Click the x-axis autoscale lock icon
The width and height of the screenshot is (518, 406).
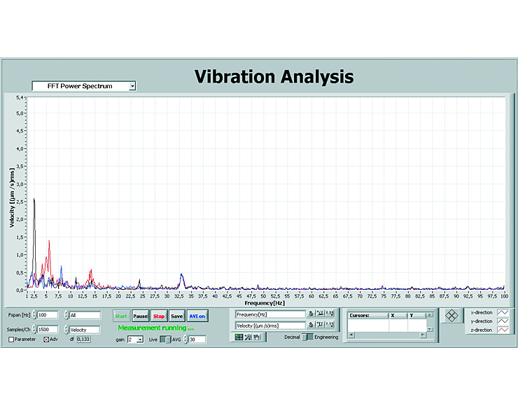[x=311, y=314]
